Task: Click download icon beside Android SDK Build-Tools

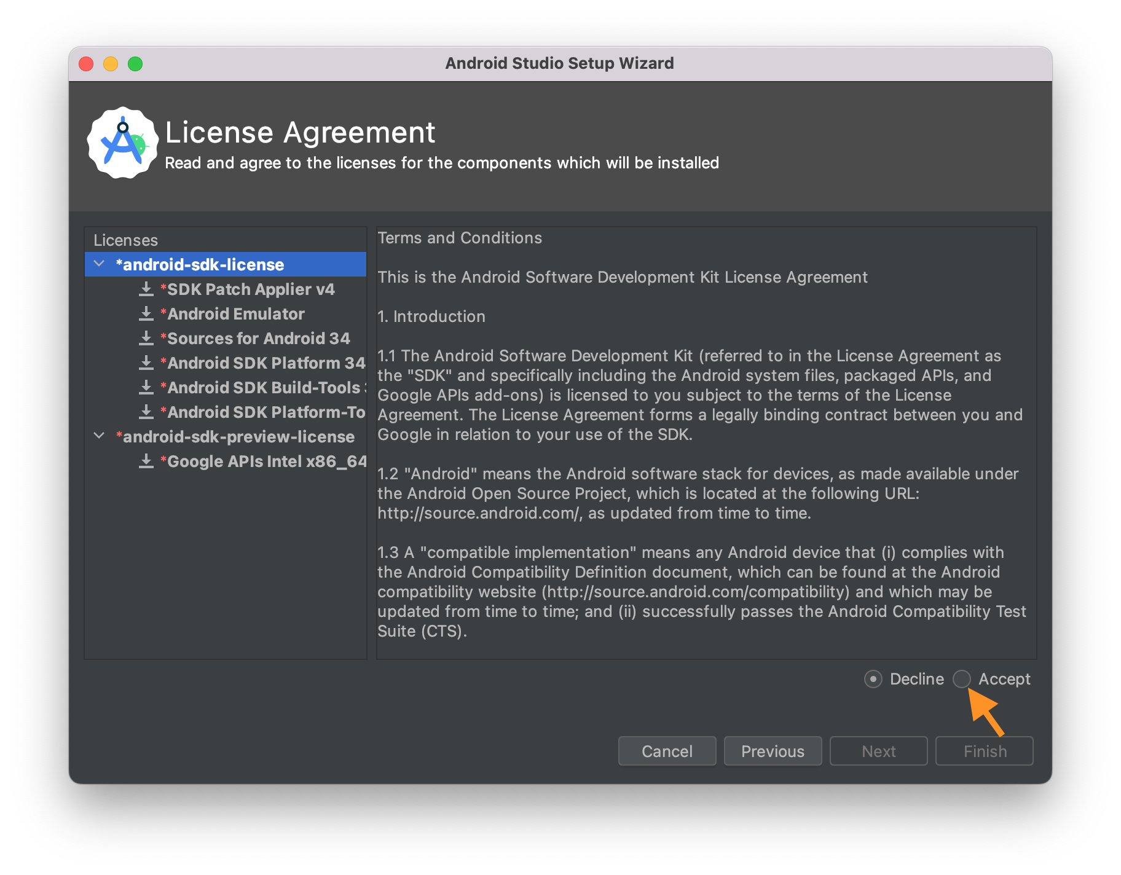Action: pos(146,387)
